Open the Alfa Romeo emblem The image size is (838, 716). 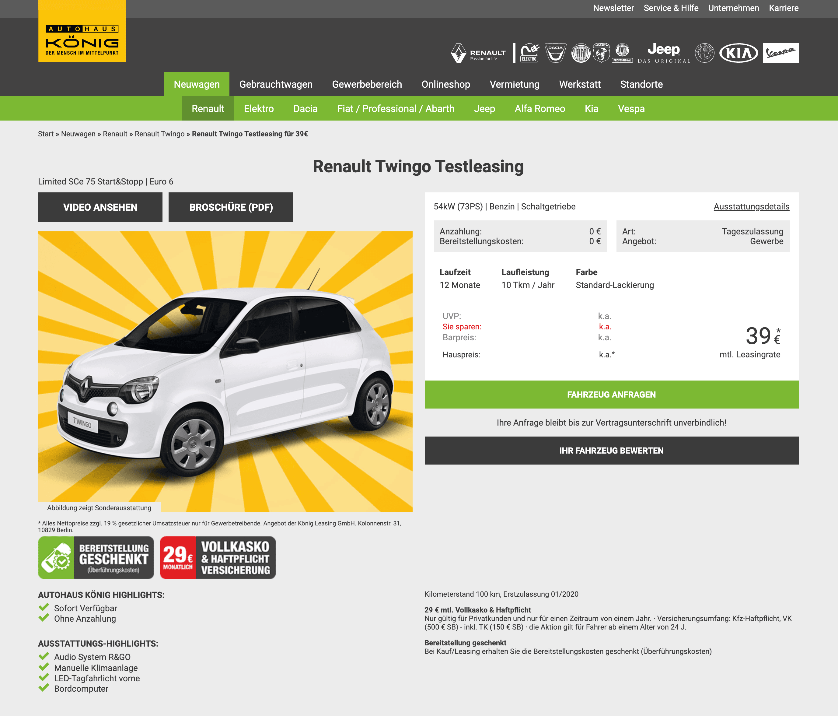704,53
